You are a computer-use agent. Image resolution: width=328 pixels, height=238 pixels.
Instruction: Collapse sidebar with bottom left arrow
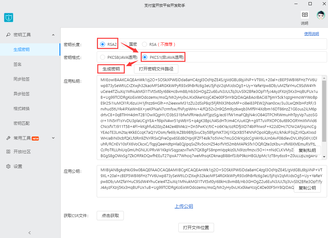(x=30, y=233)
